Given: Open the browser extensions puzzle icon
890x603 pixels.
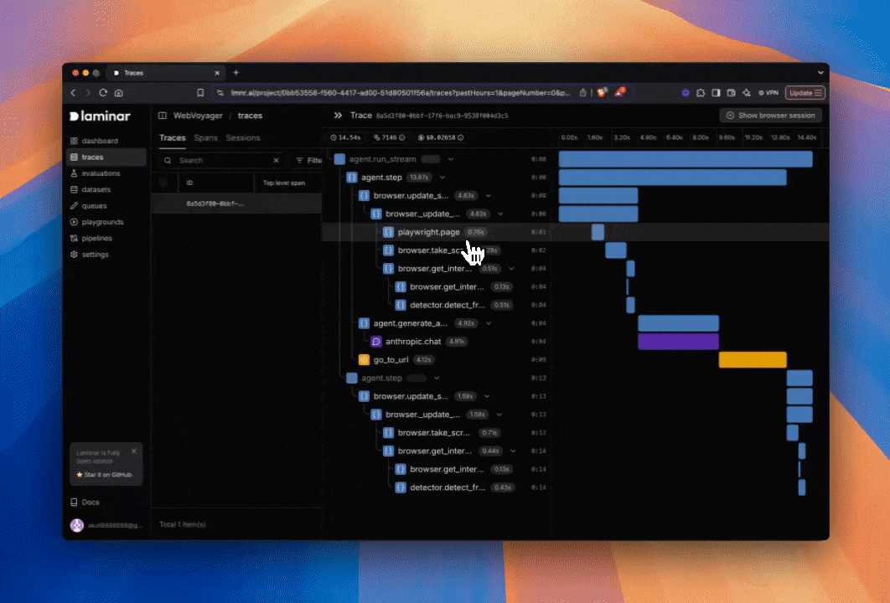Looking at the screenshot, I should click(701, 92).
